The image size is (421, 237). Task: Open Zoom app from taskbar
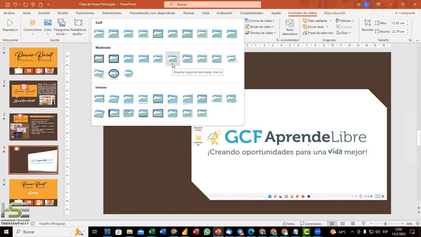click(317, 232)
